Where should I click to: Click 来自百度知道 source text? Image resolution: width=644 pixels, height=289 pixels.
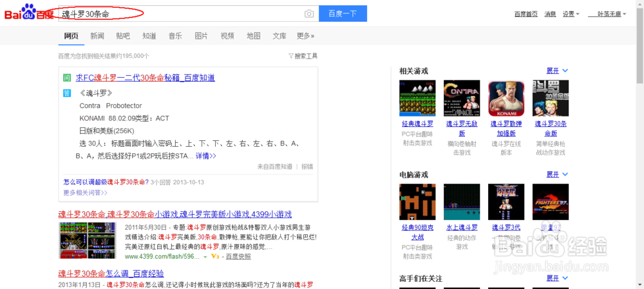275,167
